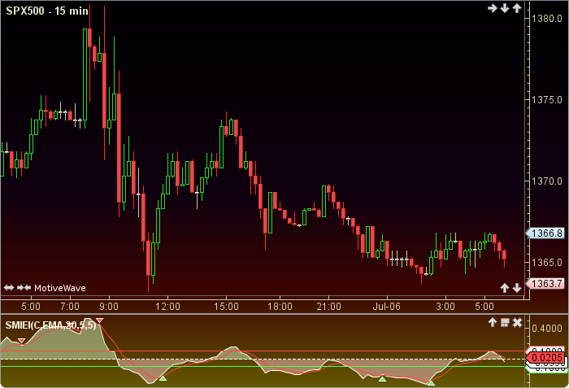The height and width of the screenshot is (388, 569).
Task: Click the green buy signal marker near 12:00
Action: point(163,378)
